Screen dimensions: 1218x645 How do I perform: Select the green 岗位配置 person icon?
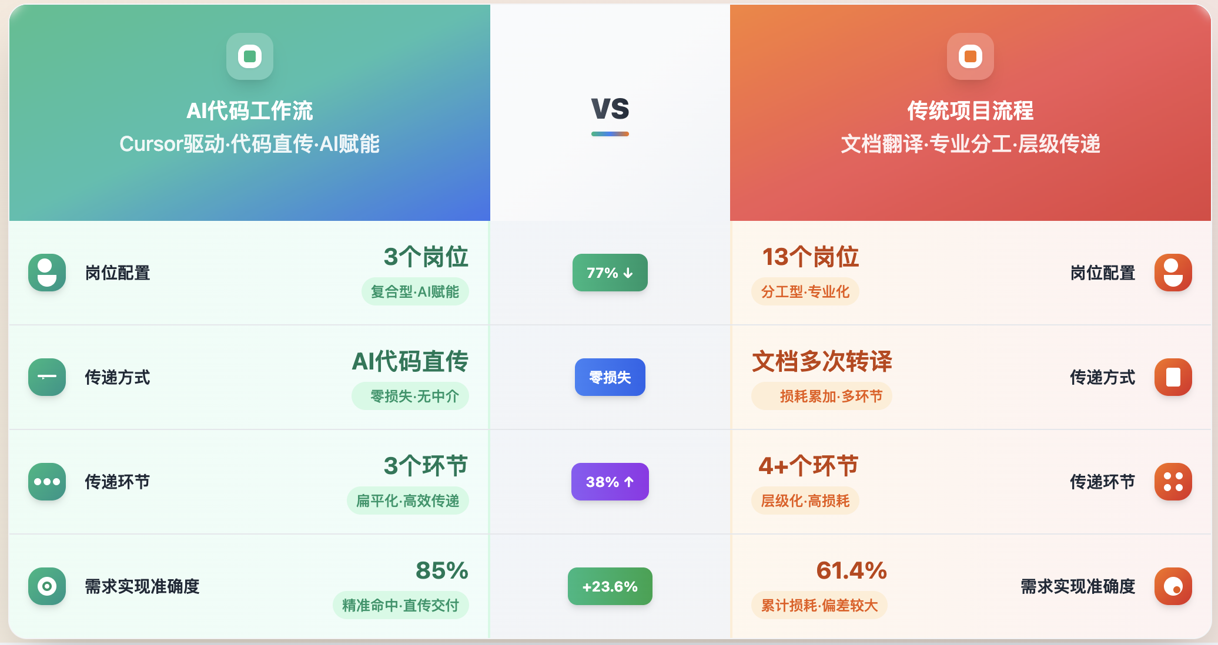pyautogui.click(x=47, y=273)
